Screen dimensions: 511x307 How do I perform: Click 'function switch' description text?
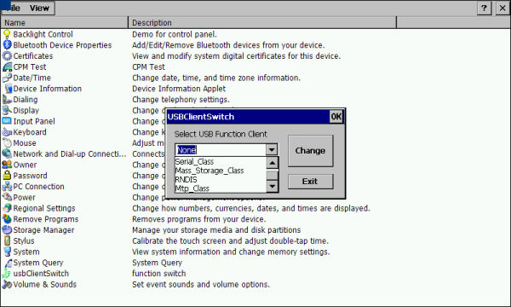click(159, 274)
